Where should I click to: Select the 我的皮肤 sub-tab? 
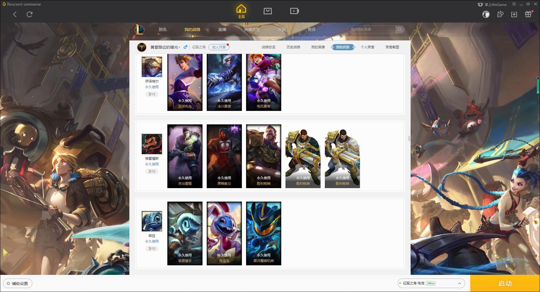pos(343,47)
